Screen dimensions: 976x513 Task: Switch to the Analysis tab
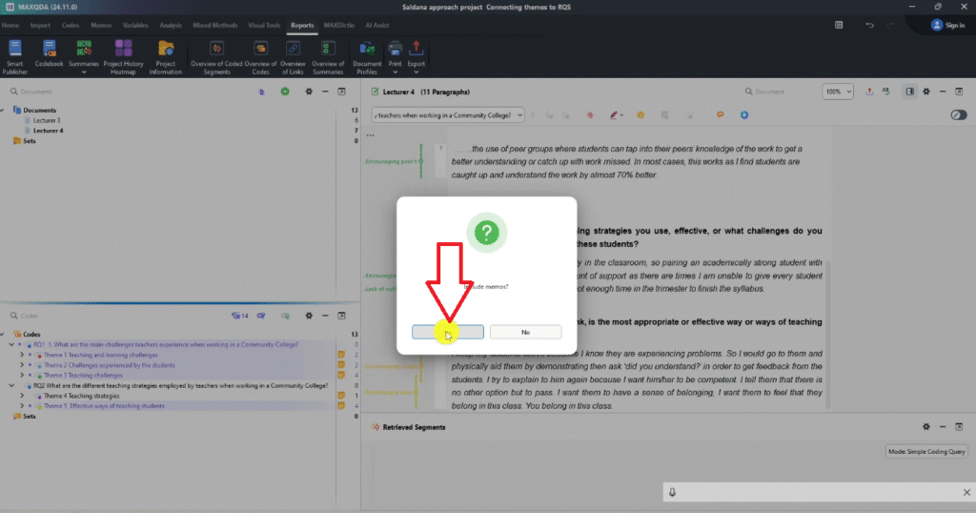tap(172, 25)
